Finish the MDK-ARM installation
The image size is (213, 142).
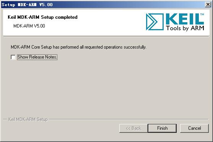(x=162, y=128)
